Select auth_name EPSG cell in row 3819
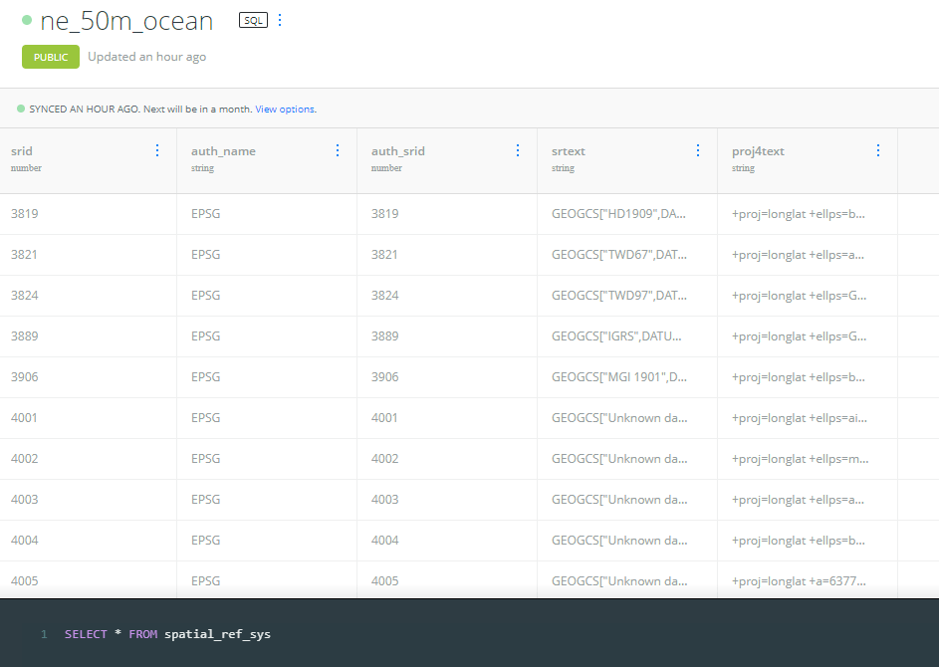This screenshot has height=667, width=939. tap(267, 214)
